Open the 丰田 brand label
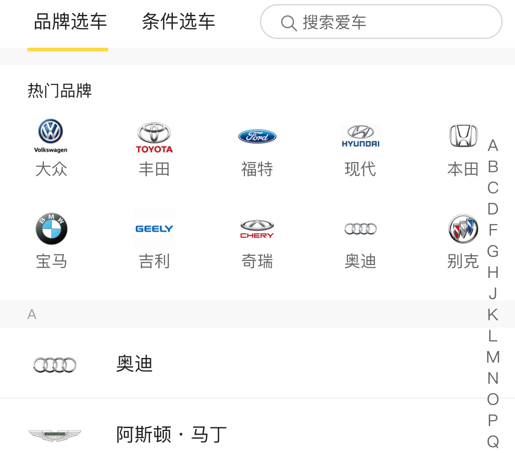 tap(154, 169)
